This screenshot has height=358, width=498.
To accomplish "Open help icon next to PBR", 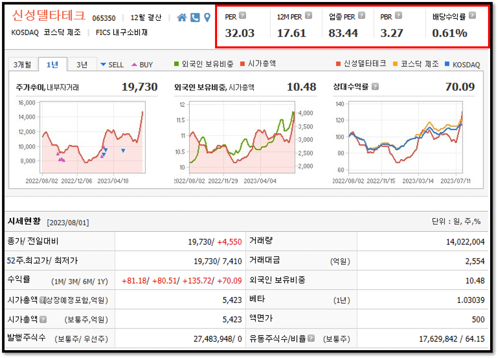I will click(399, 16).
